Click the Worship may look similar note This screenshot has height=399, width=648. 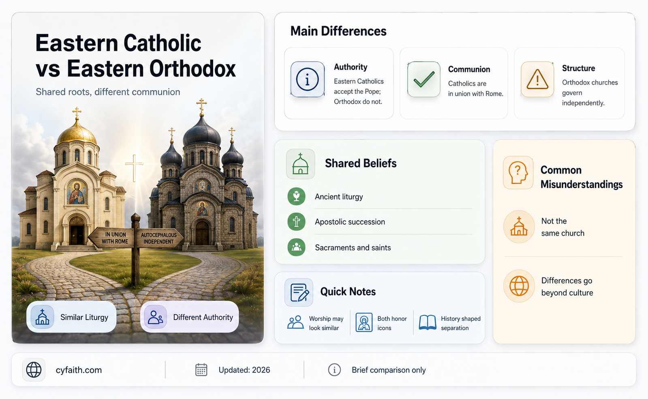tap(326, 323)
